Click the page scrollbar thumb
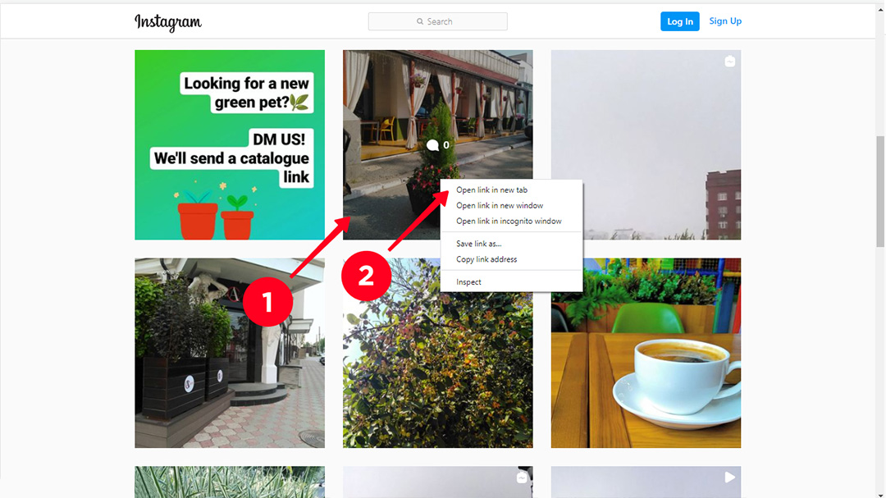Viewport: 886px width, 498px height. (880, 191)
